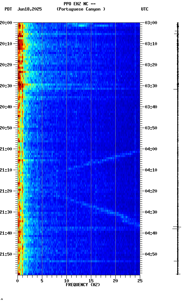Click the 20:40 PDT time label
The height and width of the screenshot is (303, 193).
click(x=6, y=107)
